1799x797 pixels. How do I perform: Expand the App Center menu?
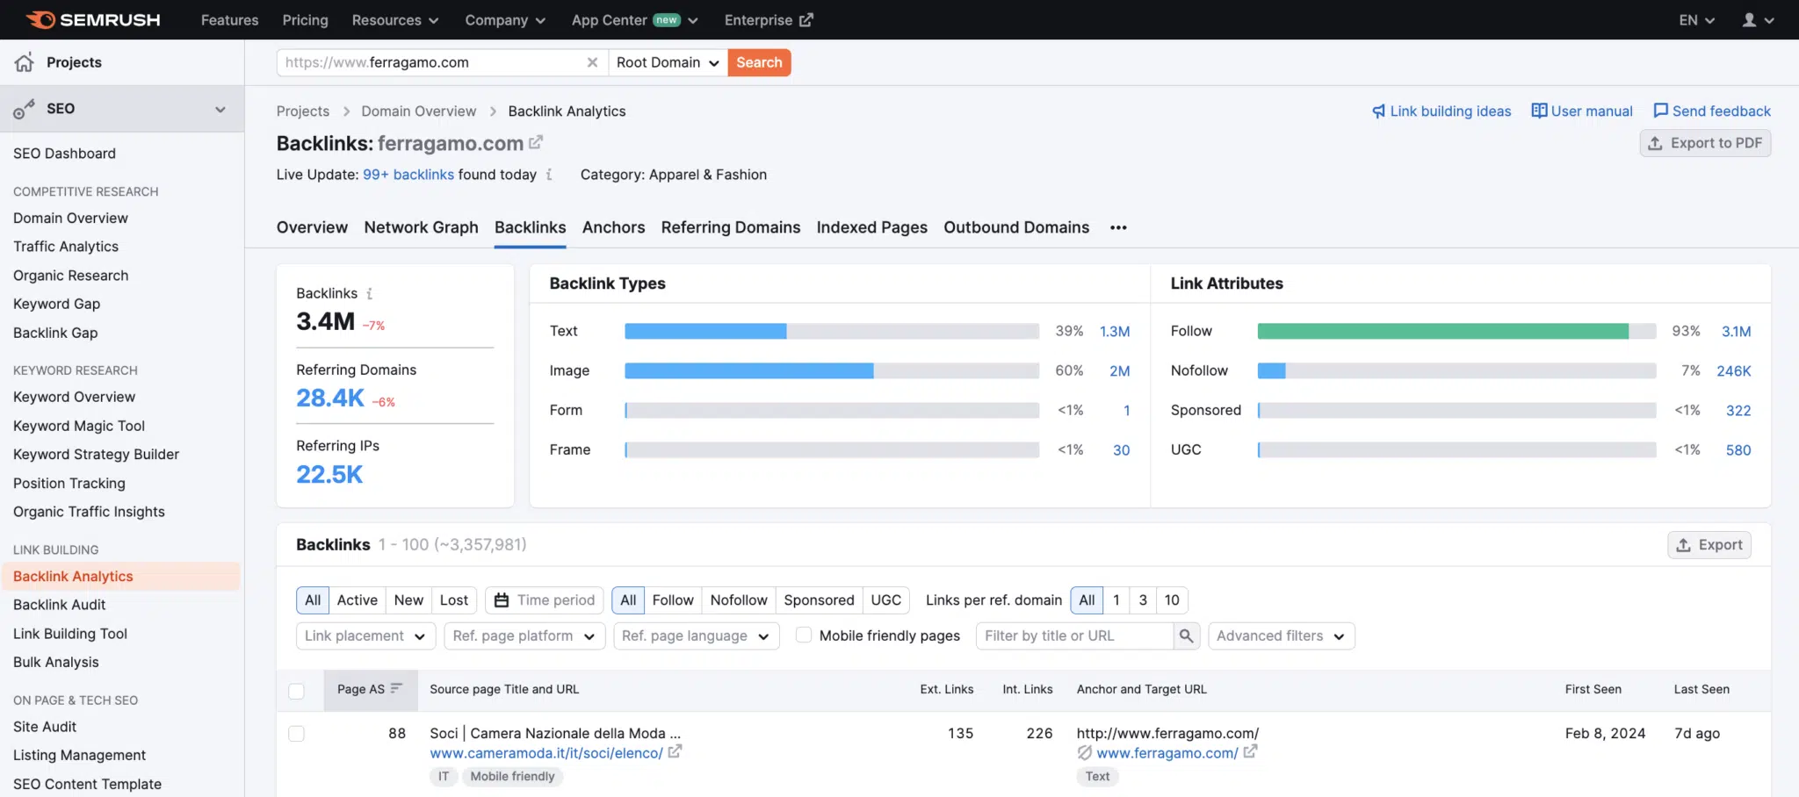point(634,19)
